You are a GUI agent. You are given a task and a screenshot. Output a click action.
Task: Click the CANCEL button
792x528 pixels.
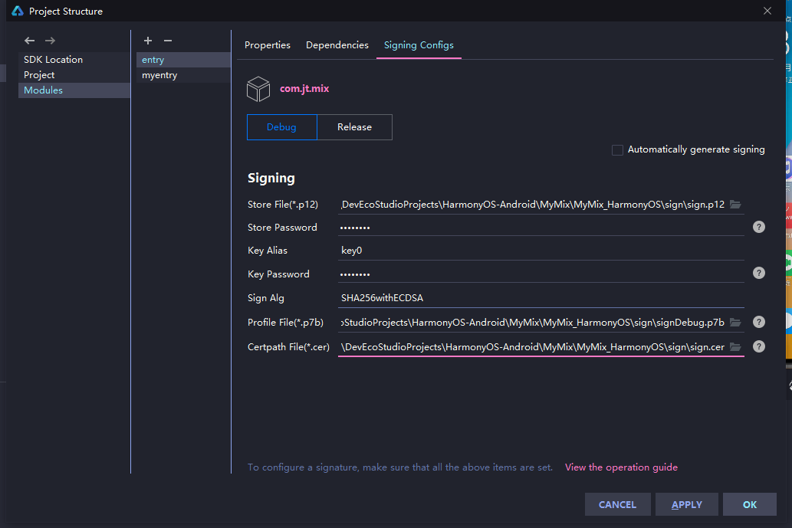(617, 504)
